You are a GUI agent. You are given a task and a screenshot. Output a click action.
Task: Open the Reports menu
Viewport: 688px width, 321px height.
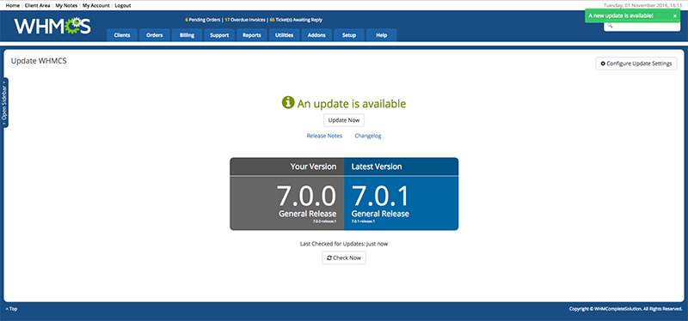coord(252,35)
